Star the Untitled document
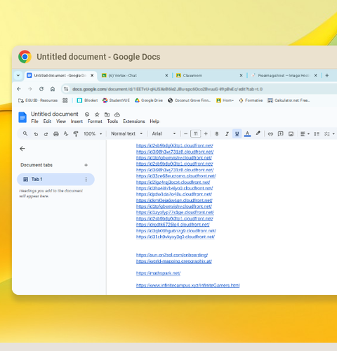Image resolution: width=337 pixels, height=351 pixels. (97, 114)
